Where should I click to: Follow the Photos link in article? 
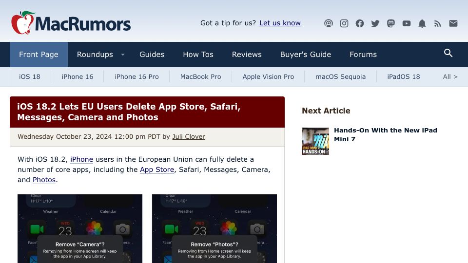point(44,180)
